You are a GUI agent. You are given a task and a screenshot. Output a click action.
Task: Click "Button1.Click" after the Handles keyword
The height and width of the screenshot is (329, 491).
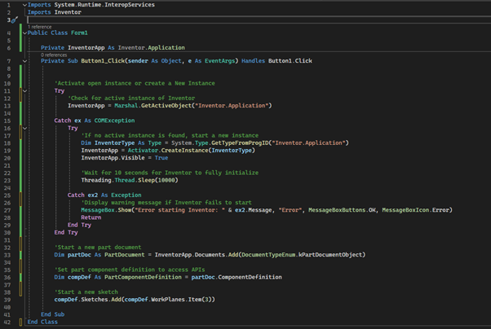[290, 61]
